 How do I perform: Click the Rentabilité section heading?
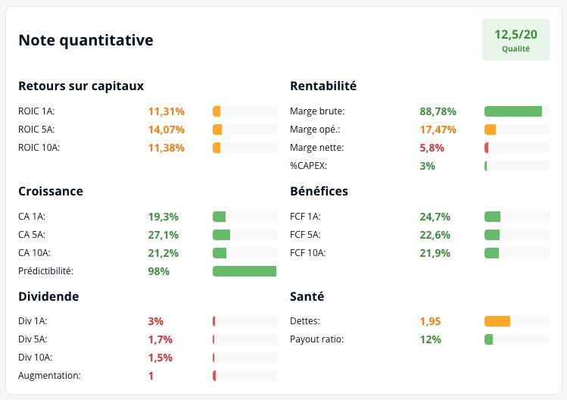(323, 86)
